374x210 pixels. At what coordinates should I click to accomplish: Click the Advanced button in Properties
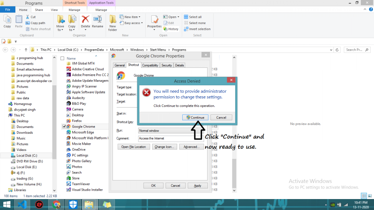(191, 147)
